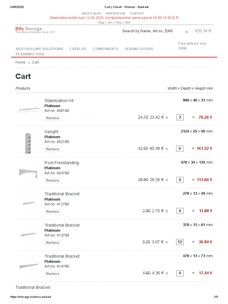The width and height of the screenshot is (228, 304).
Task: Open the Best-Selling Solutions menu
Action: (39, 49)
